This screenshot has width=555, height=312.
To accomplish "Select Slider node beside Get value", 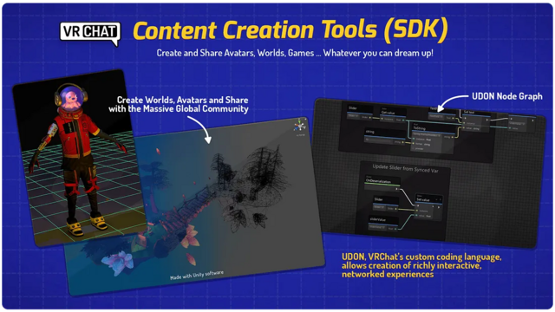I will pos(360,112).
